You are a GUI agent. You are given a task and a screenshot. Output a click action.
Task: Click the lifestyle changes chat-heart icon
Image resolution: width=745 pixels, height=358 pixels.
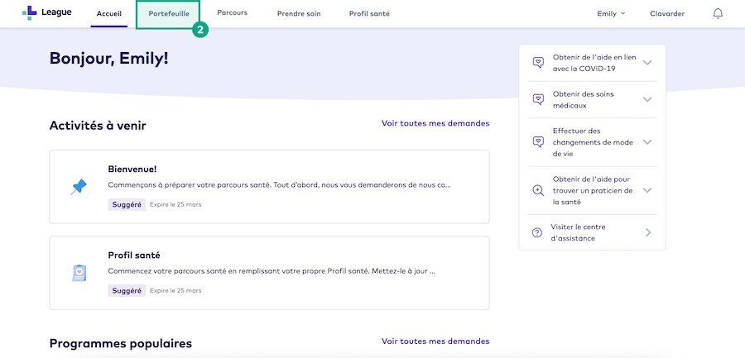click(x=538, y=142)
